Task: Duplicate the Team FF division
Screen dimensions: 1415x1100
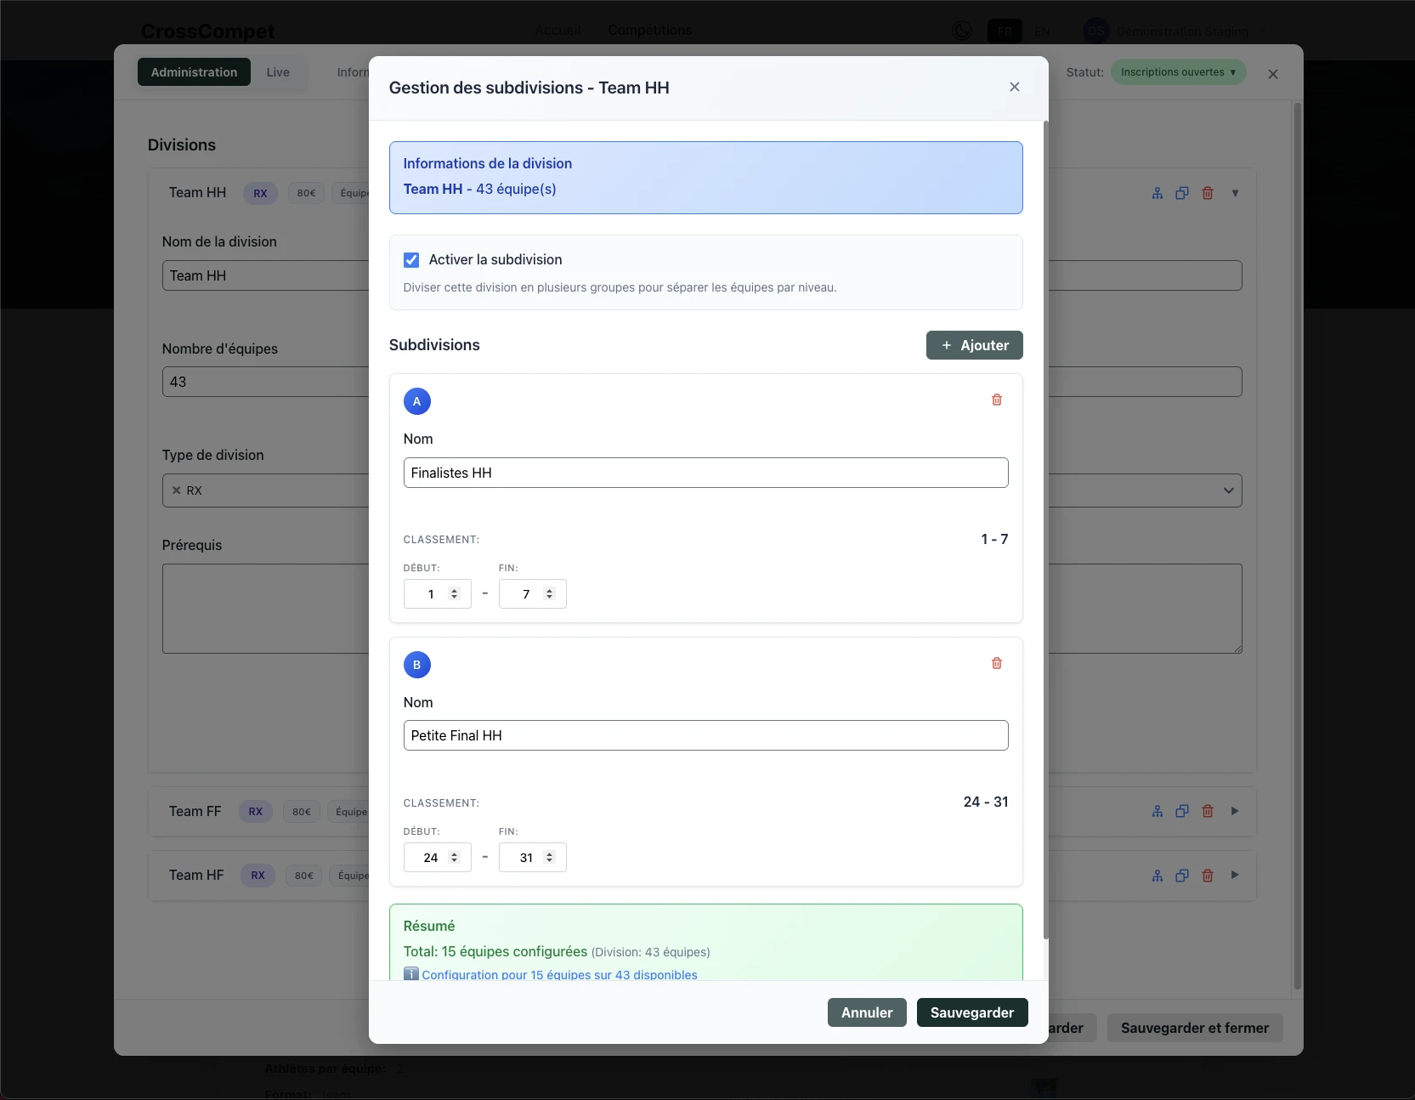Action: (x=1182, y=811)
